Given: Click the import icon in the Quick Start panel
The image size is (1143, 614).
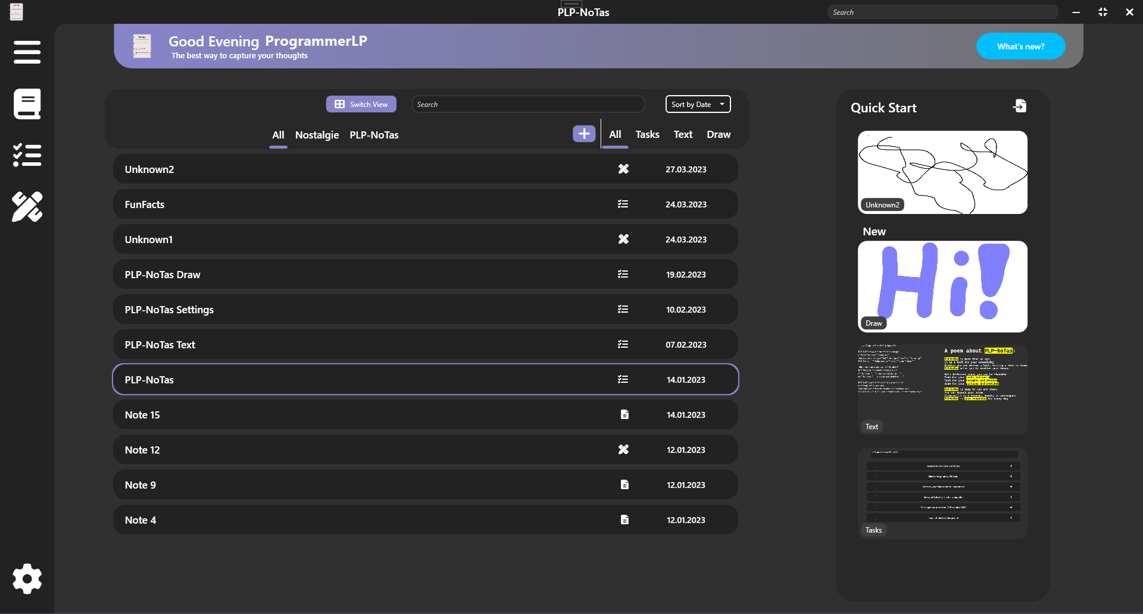Looking at the screenshot, I should click(1019, 105).
